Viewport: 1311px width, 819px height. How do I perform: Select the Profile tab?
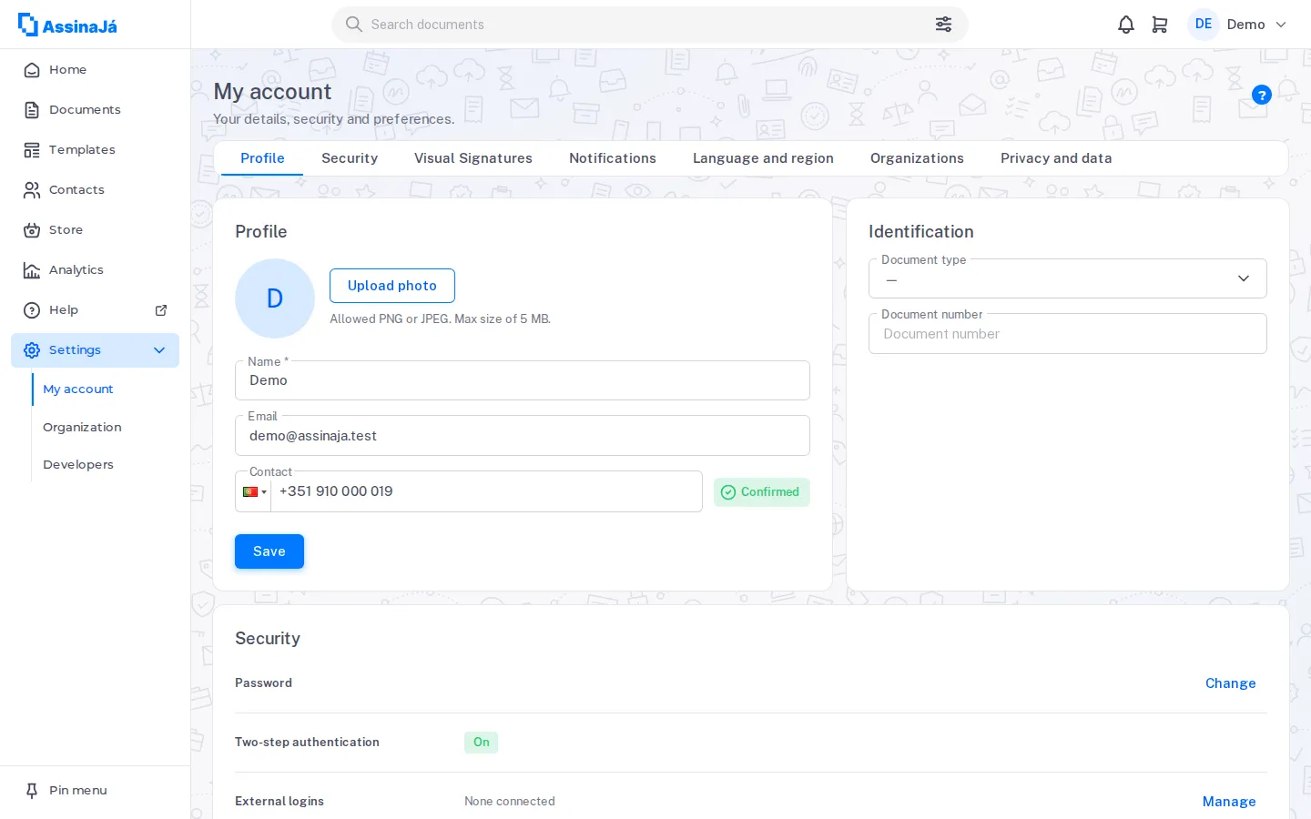(x=262, y=158)
